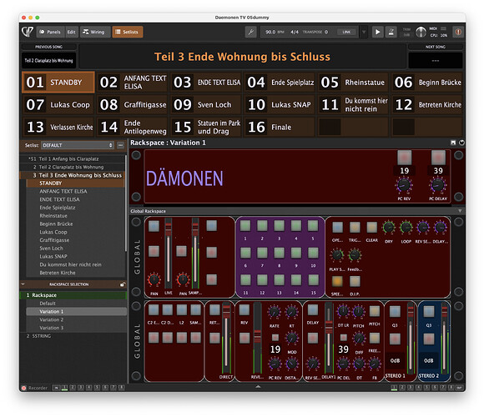Toggle the CLEAR button in looper panel
The height and width of the screenshot is (417, 484).
click(371, 228)
